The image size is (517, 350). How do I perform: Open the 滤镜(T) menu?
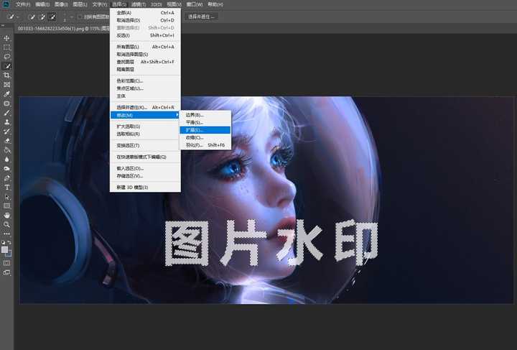tap(139, 4)
